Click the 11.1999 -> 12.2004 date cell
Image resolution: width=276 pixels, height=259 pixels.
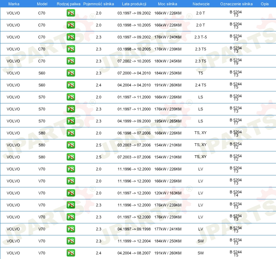coord(134,241)
